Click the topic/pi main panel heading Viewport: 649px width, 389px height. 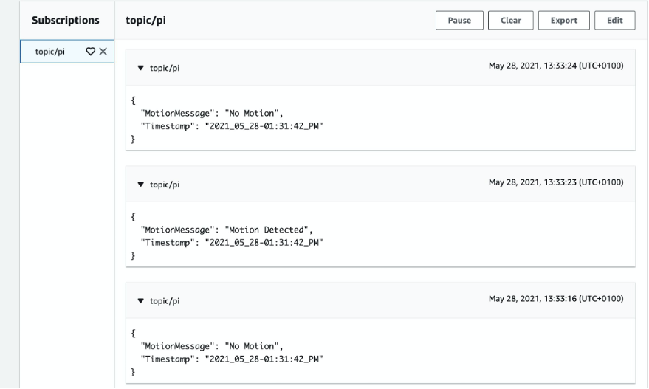[x=145, y=21]
